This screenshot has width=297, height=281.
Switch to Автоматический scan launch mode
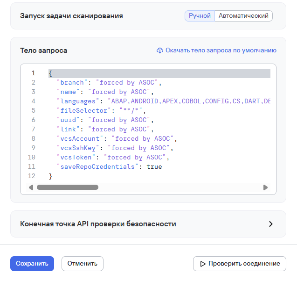[x=243, y=16]
